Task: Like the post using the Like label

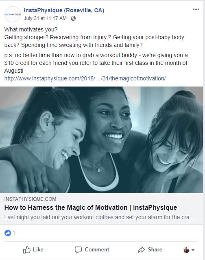Action: tap(38, 249)
